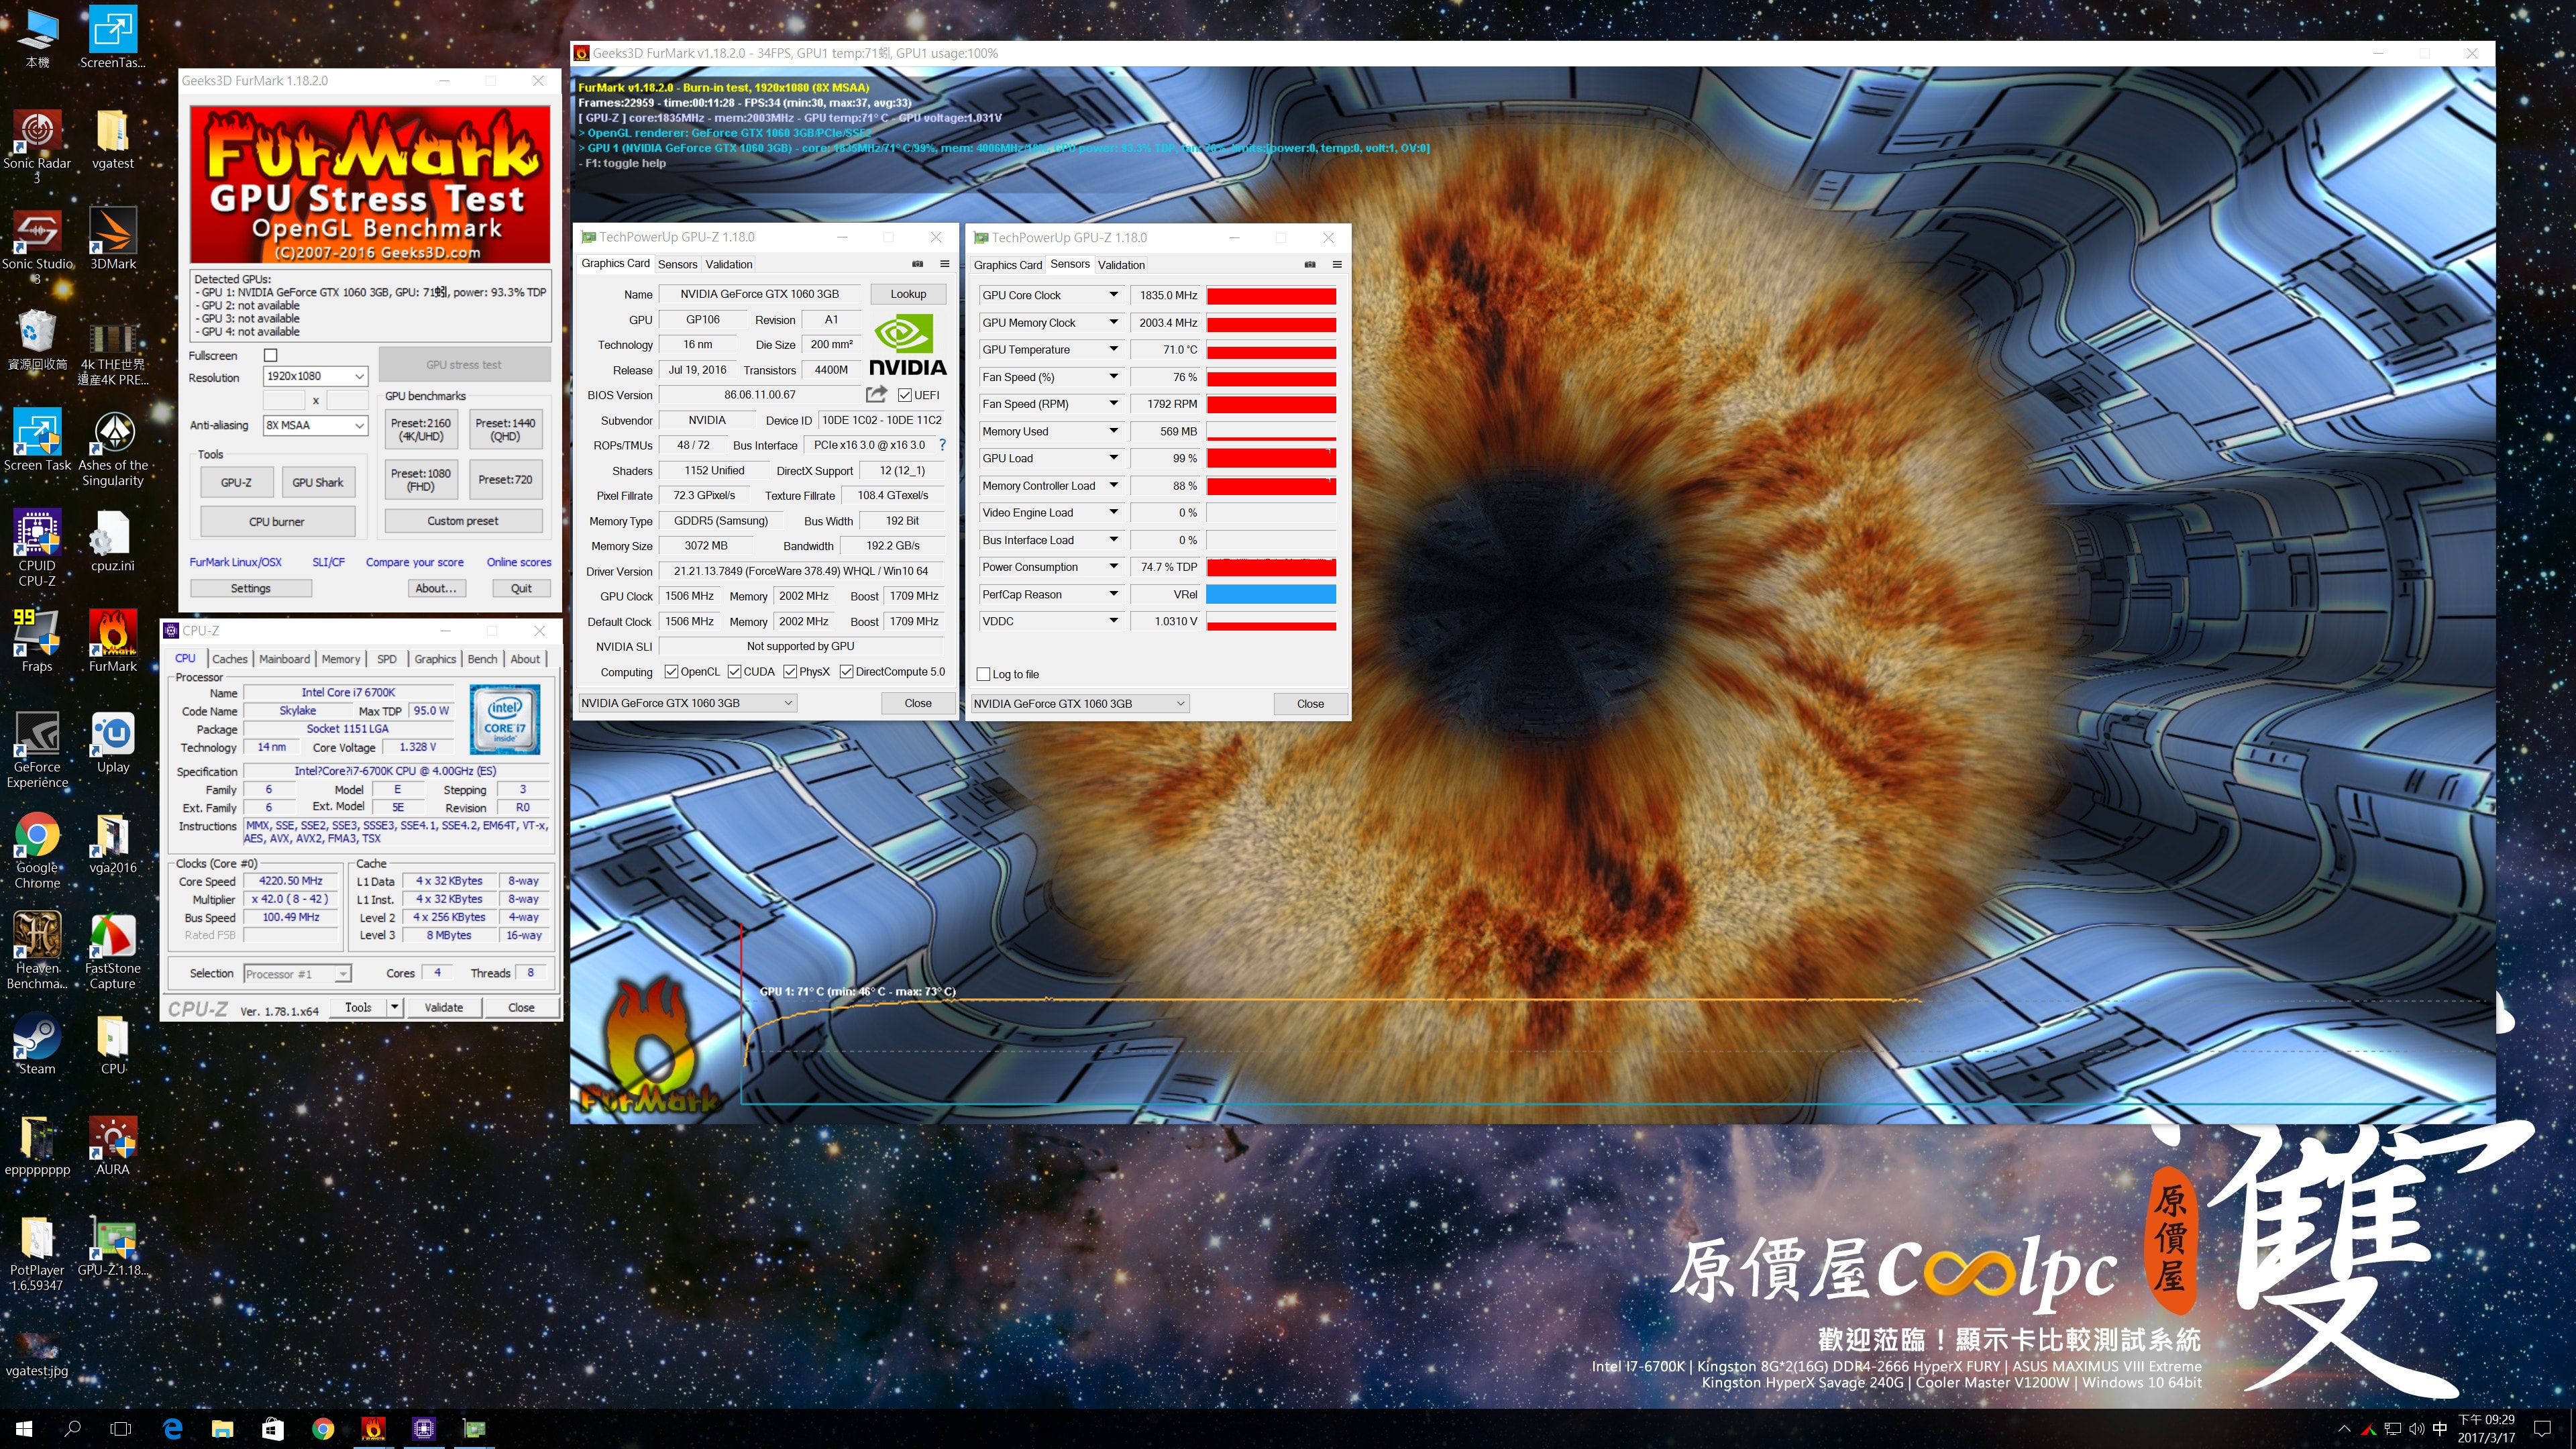Open the GPU Shark tool
Screen dimensions: 2576x1449
317,482
